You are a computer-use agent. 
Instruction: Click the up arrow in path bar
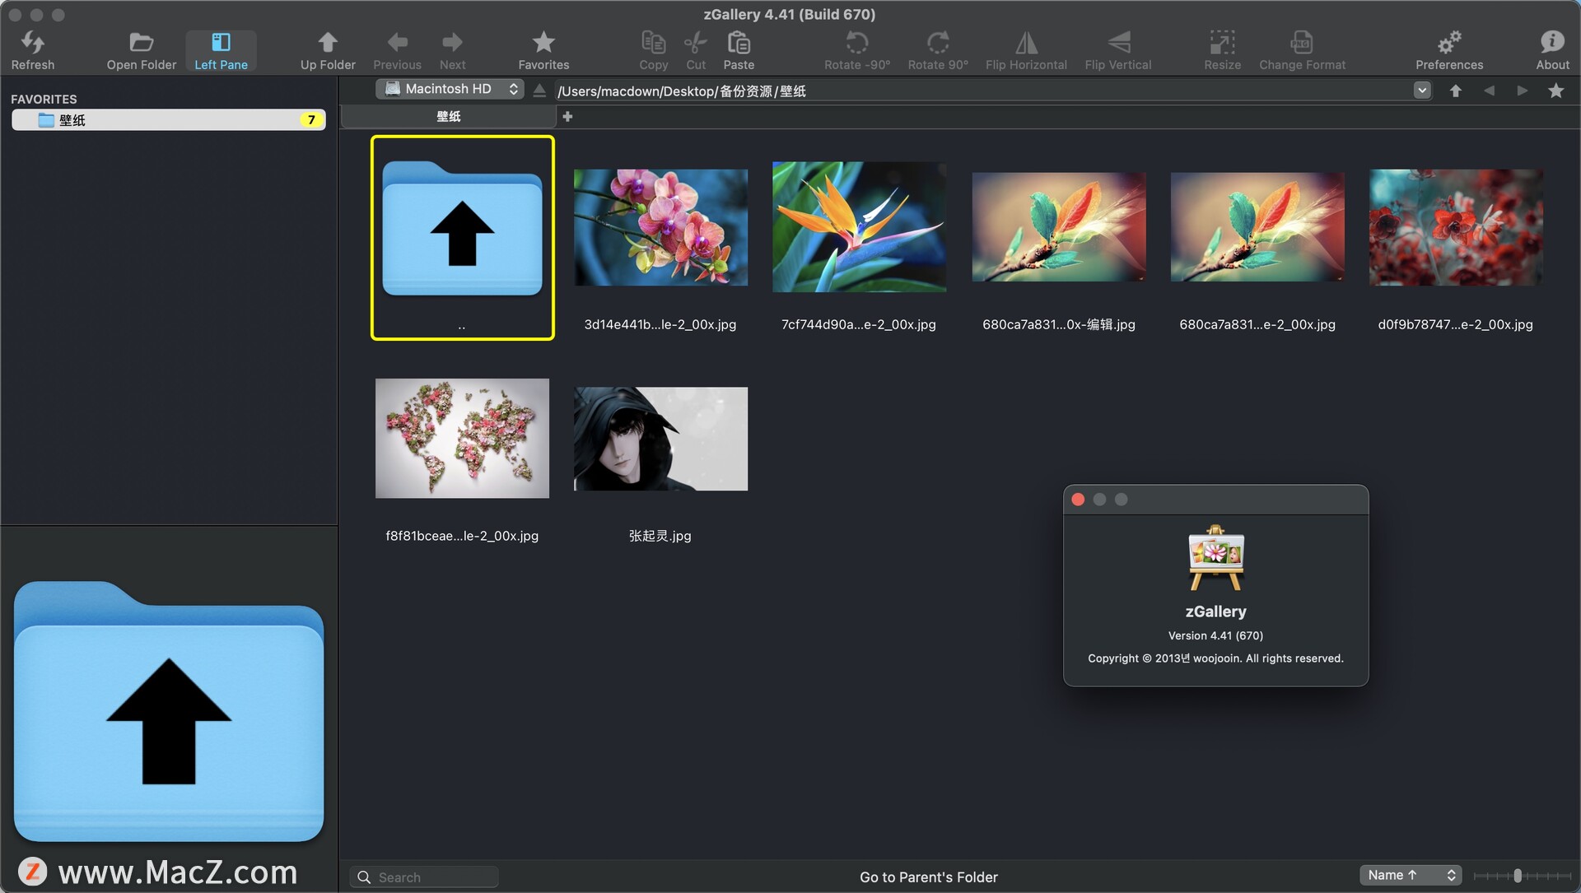pyautogui.click(x=1456, y=91)
